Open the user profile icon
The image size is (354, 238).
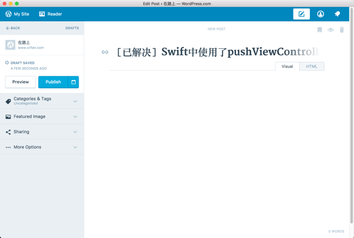[x=320, y=14]
